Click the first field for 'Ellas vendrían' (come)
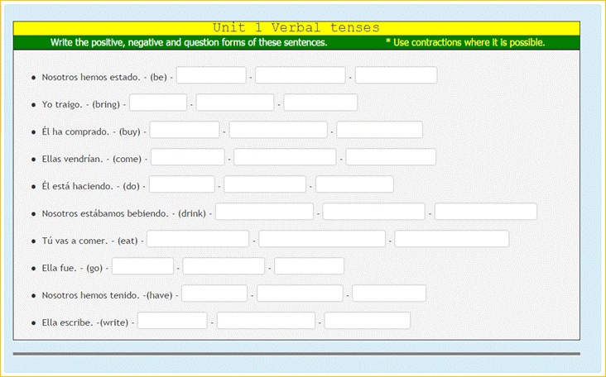The image size is (606, 377). [x=188, y=158]
